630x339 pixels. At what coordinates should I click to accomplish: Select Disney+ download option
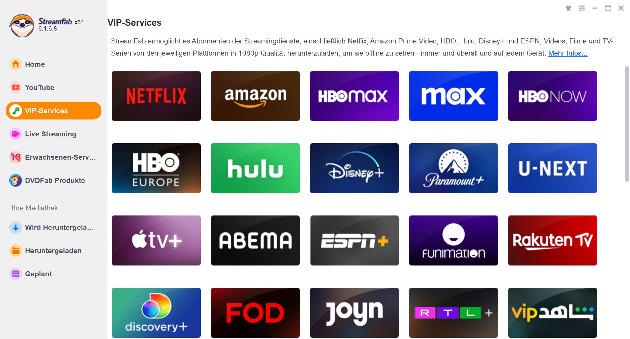click(x=354, y=168)
